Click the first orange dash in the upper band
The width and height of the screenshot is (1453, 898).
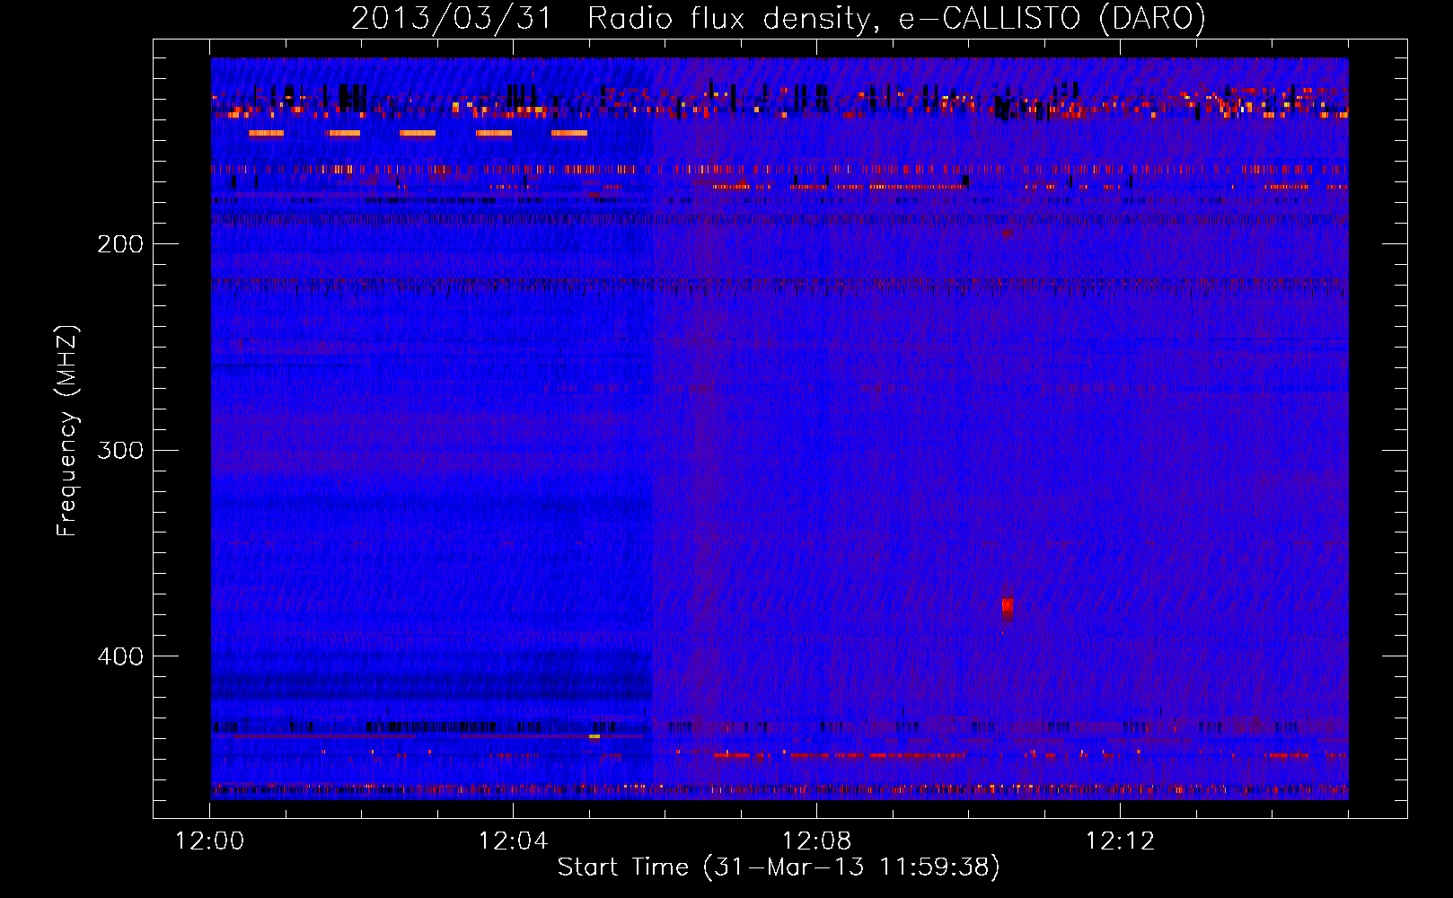click(x=266, y=133)
